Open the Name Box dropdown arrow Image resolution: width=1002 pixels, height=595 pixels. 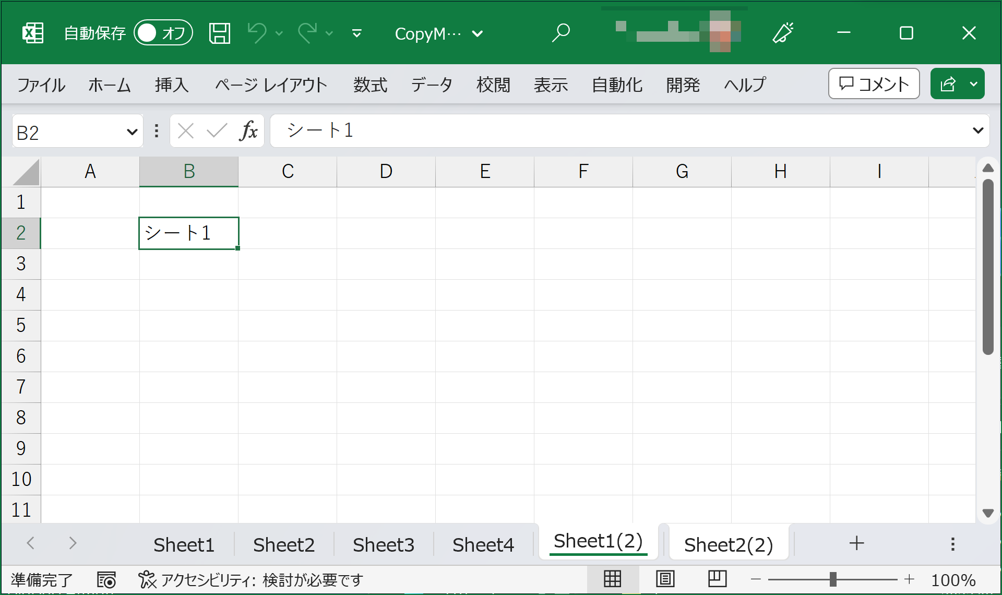[x=132, y=132]
